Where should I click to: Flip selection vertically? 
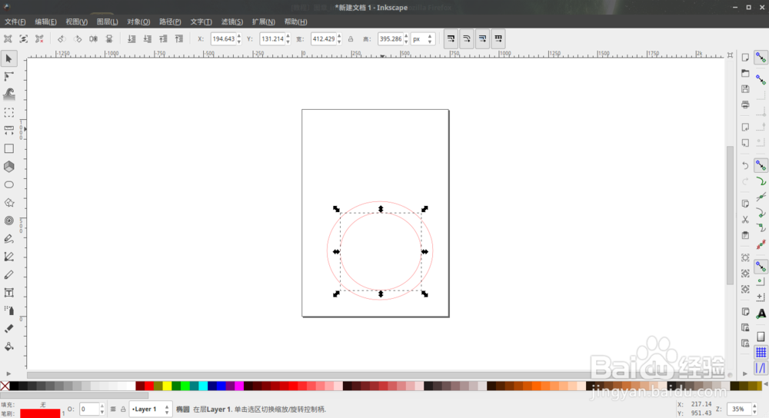pos(109,38)
